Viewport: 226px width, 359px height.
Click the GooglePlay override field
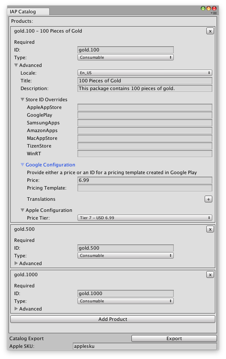tap(145, 115)
